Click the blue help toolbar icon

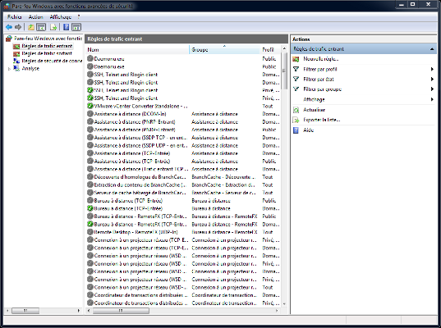[x=66, y=27]
